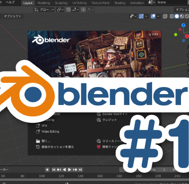This screenshot has height=184, width=189.
Task: Open the ヘルプ menu
Action: pyautogui.click(x=10, y=2)
